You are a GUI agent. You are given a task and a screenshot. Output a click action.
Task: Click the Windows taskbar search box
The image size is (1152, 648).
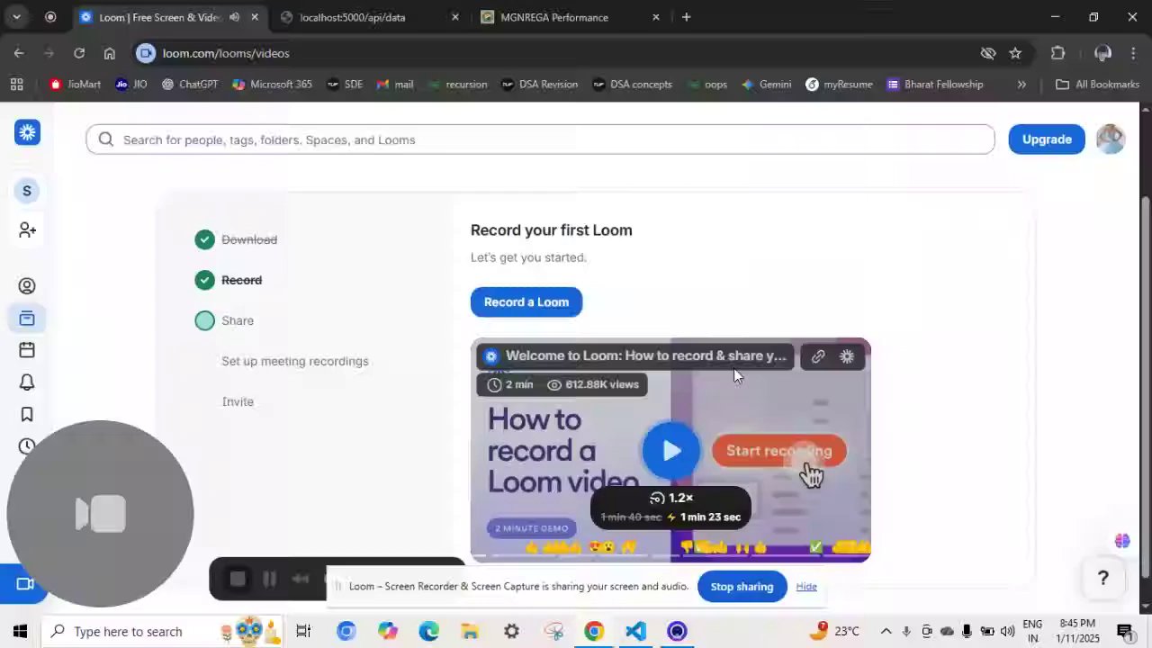(x=162, y=631)
